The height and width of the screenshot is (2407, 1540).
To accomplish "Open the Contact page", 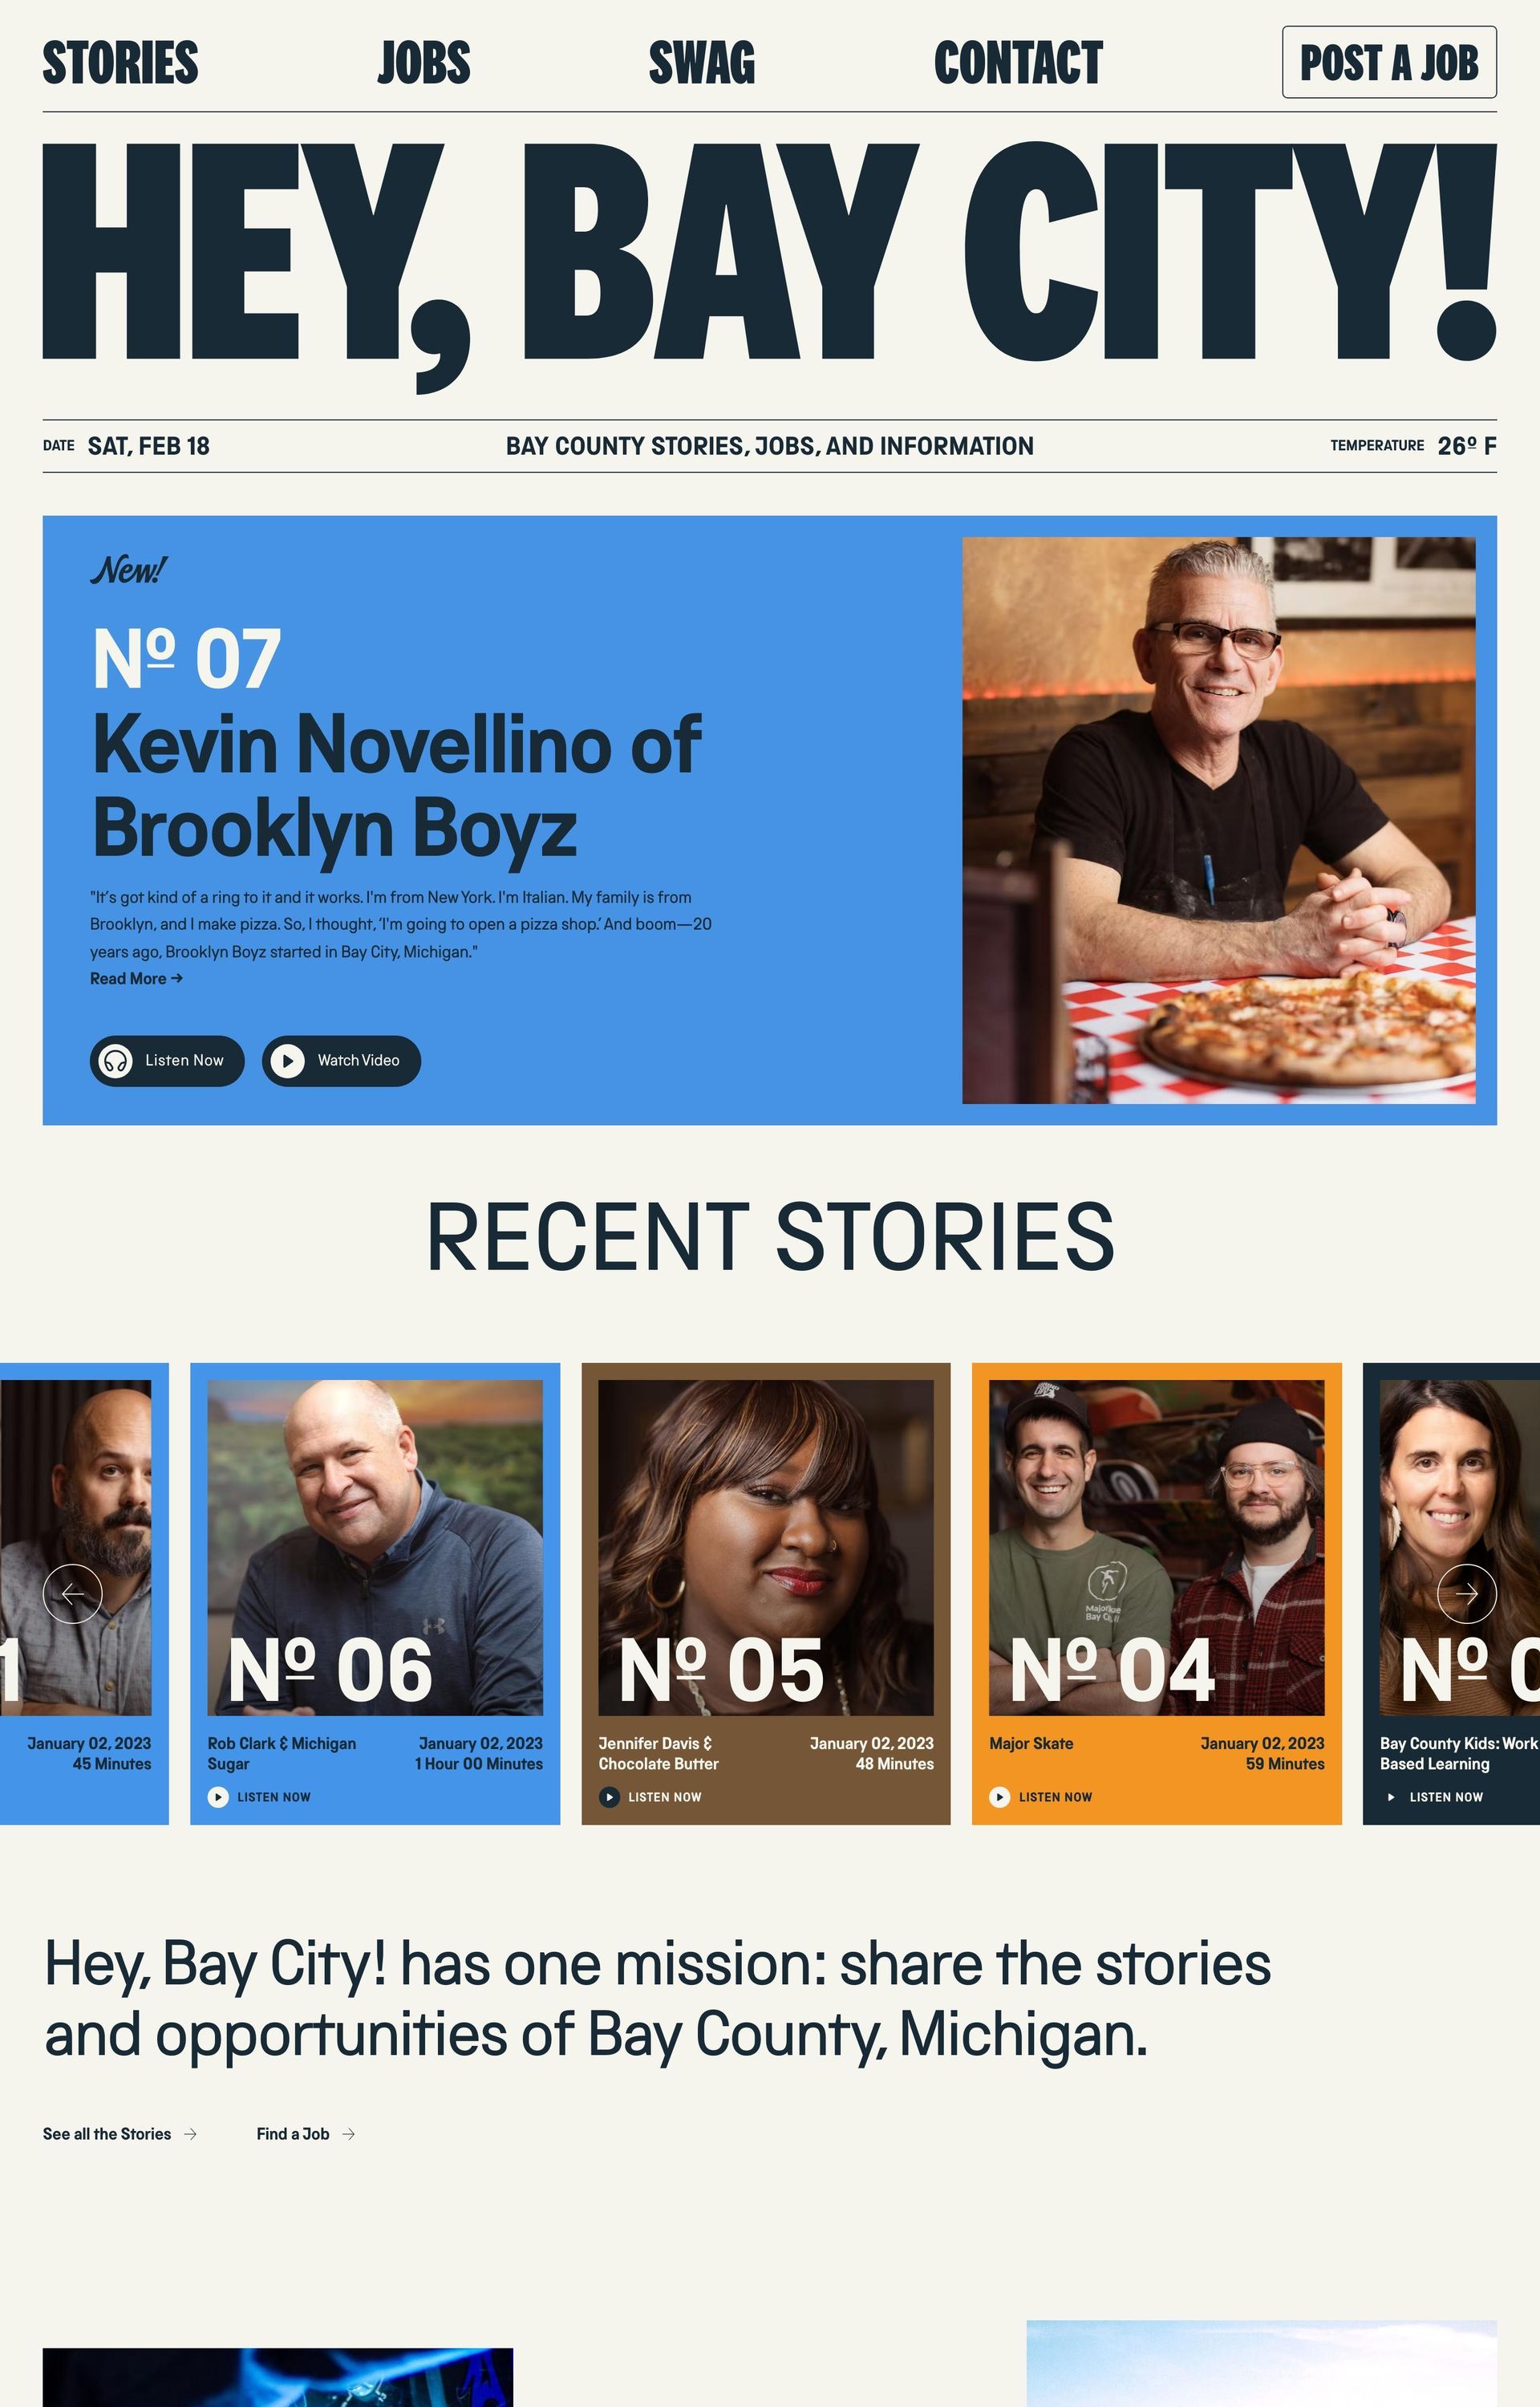I will pos(1018,63).
